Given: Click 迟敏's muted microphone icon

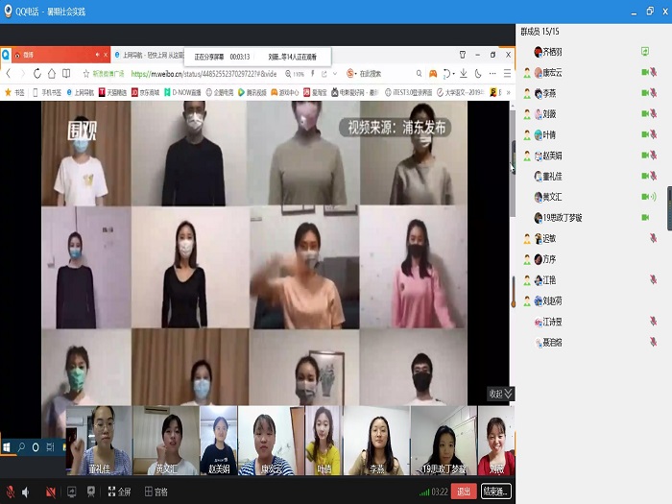Looking at the screenshot, I should tap(654, 238).
